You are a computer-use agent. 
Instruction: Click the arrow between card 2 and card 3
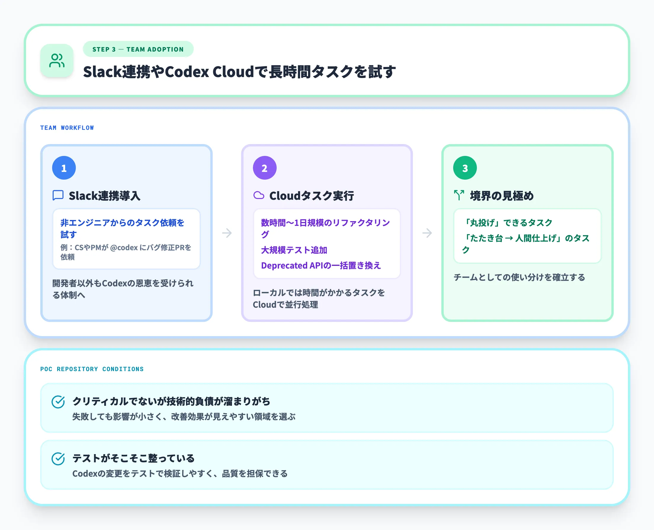pyautogui.click(x=427, y=233)
